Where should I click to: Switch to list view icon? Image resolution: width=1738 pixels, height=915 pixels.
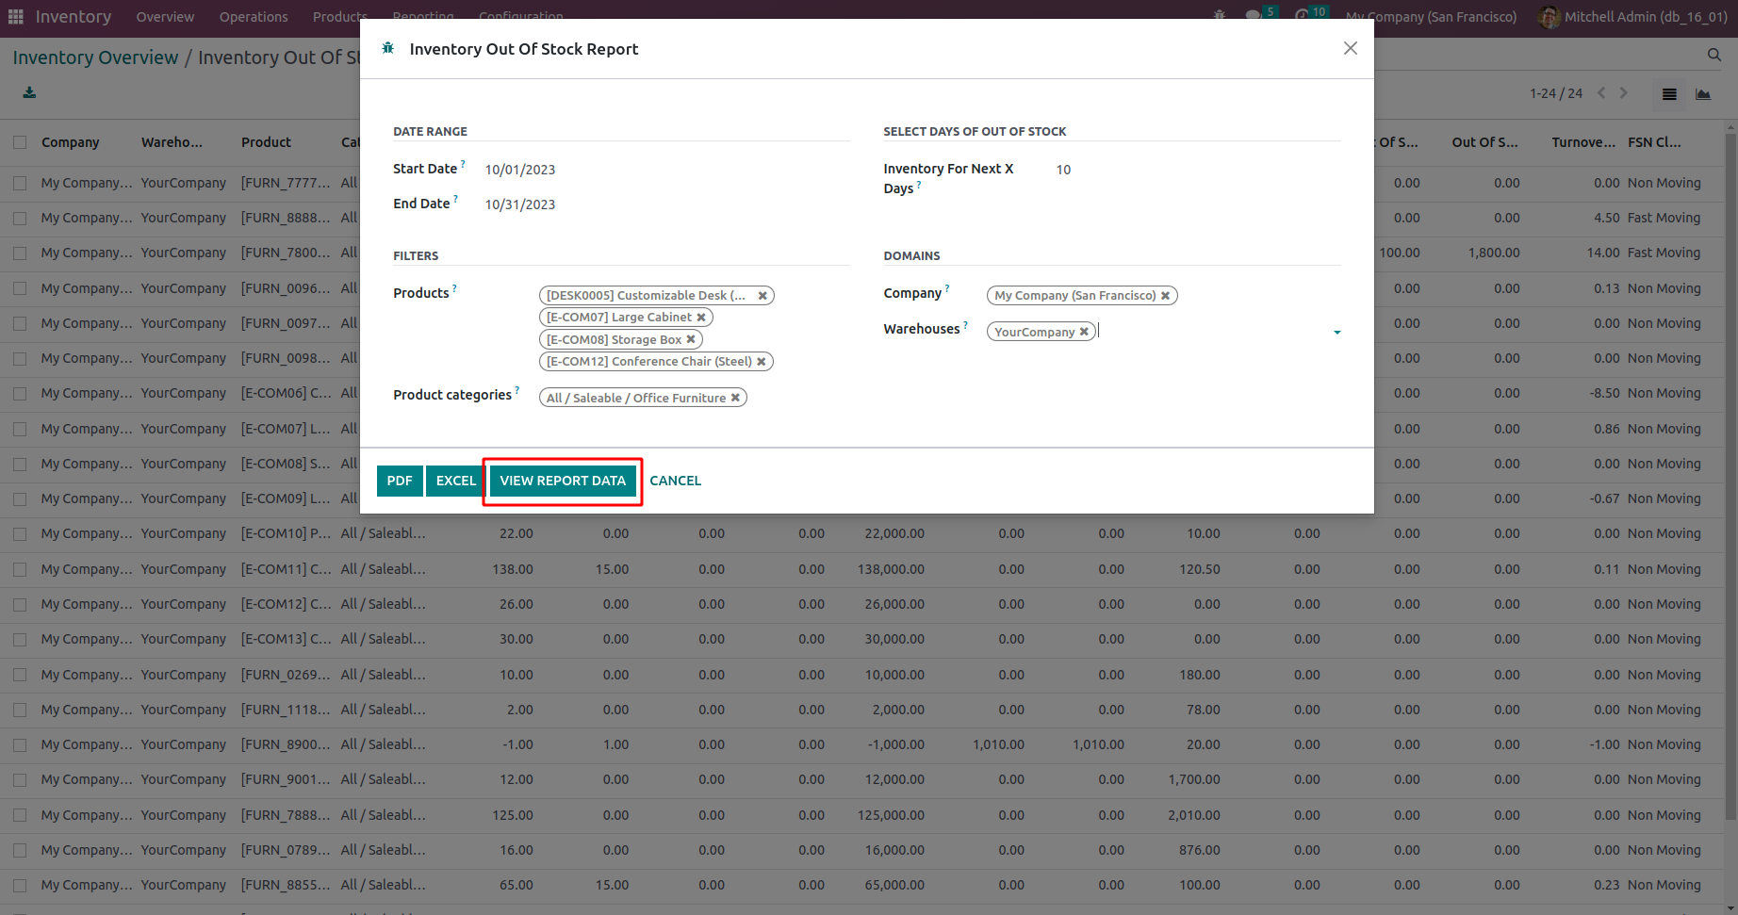[x=1669, y=94]
